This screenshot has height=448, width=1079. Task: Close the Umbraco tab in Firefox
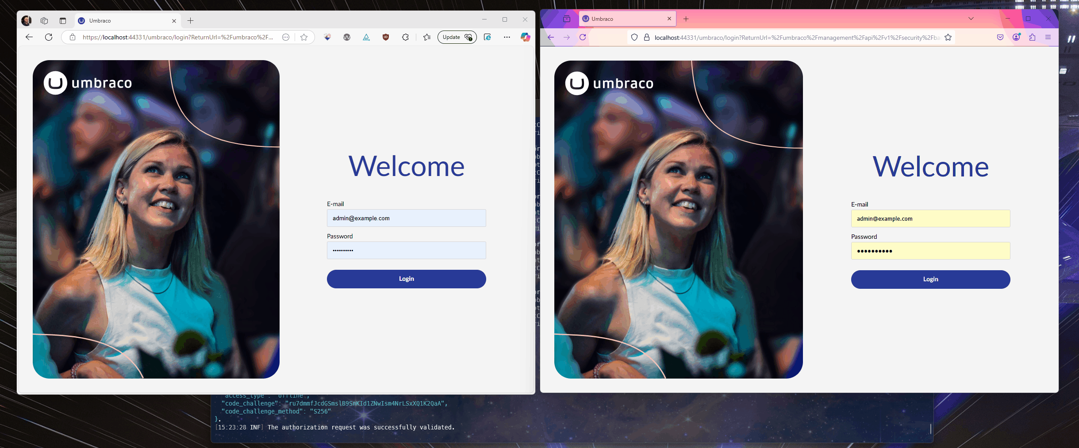point(669,19)
